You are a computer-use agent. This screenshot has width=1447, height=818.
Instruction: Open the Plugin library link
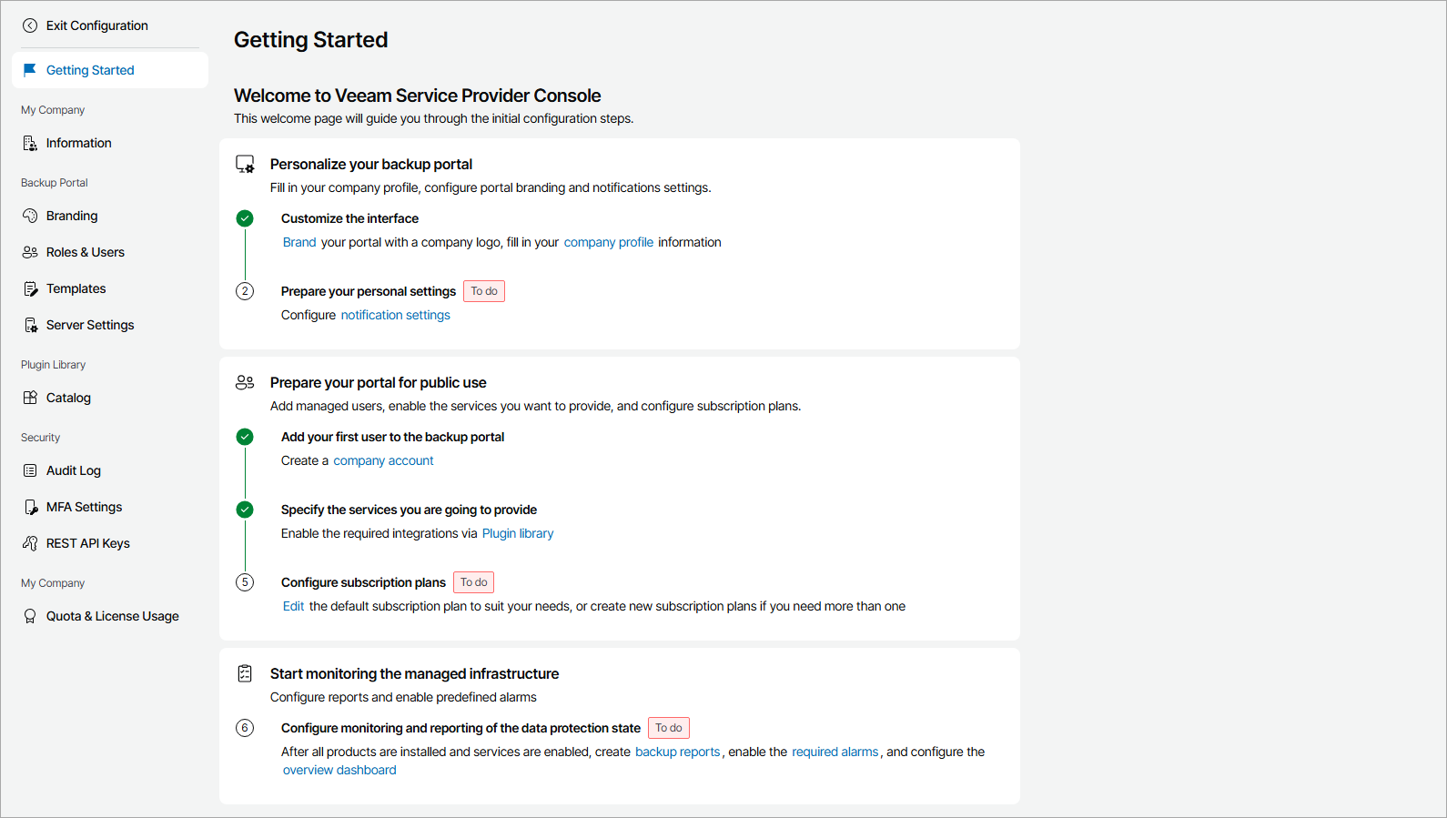pos(517,533)
